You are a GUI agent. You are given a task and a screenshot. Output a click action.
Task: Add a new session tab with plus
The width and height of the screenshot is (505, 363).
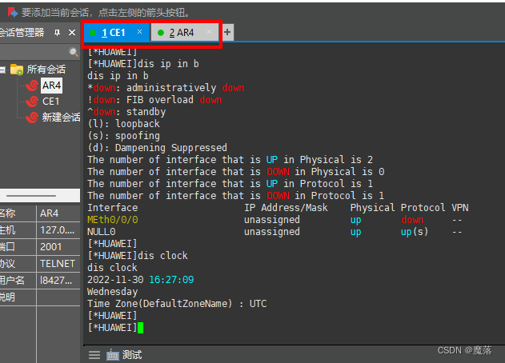coord(227,32)
